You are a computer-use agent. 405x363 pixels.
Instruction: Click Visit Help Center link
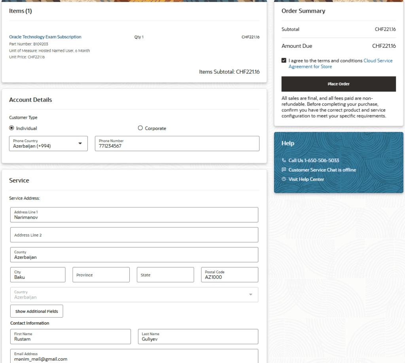click(306, 179)
